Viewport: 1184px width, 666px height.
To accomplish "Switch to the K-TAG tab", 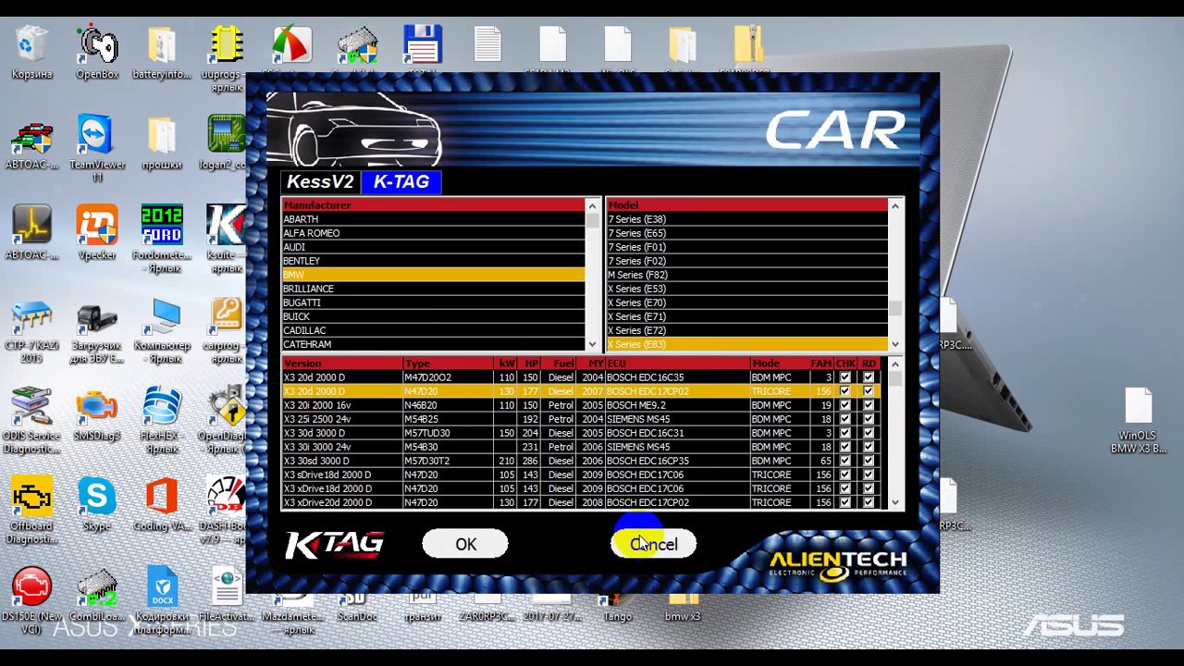I will coord(401,182).
